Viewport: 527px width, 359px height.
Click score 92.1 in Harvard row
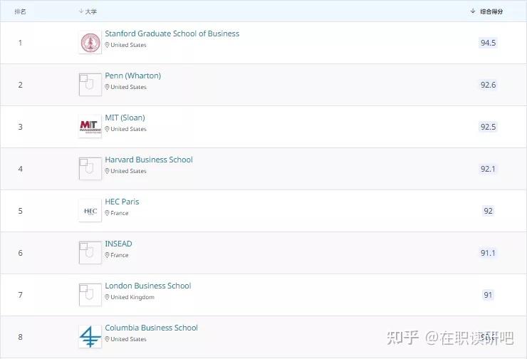tap(488, 169)
